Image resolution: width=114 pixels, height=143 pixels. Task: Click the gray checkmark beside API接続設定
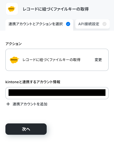click(x=104, y=24)
